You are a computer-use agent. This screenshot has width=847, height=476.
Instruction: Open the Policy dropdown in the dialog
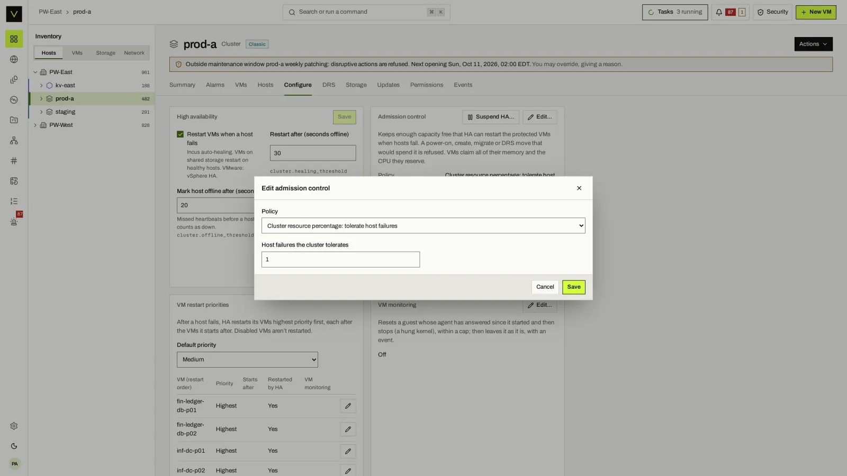pos(423,226)
